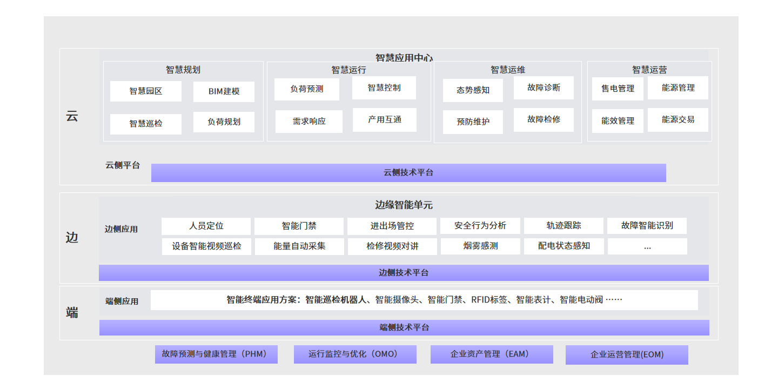The width and height of the screenshot is (778, 389).
Task: Click the 智慧园区 box
Action: tap(145, 91)
